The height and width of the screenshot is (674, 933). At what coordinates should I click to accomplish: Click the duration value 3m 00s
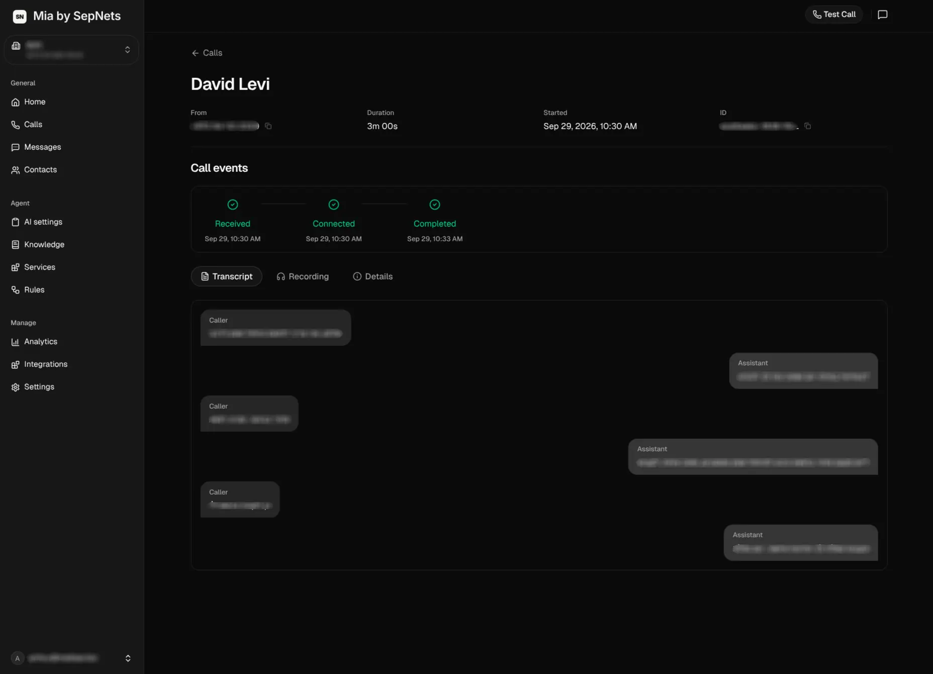coord(382,127)
